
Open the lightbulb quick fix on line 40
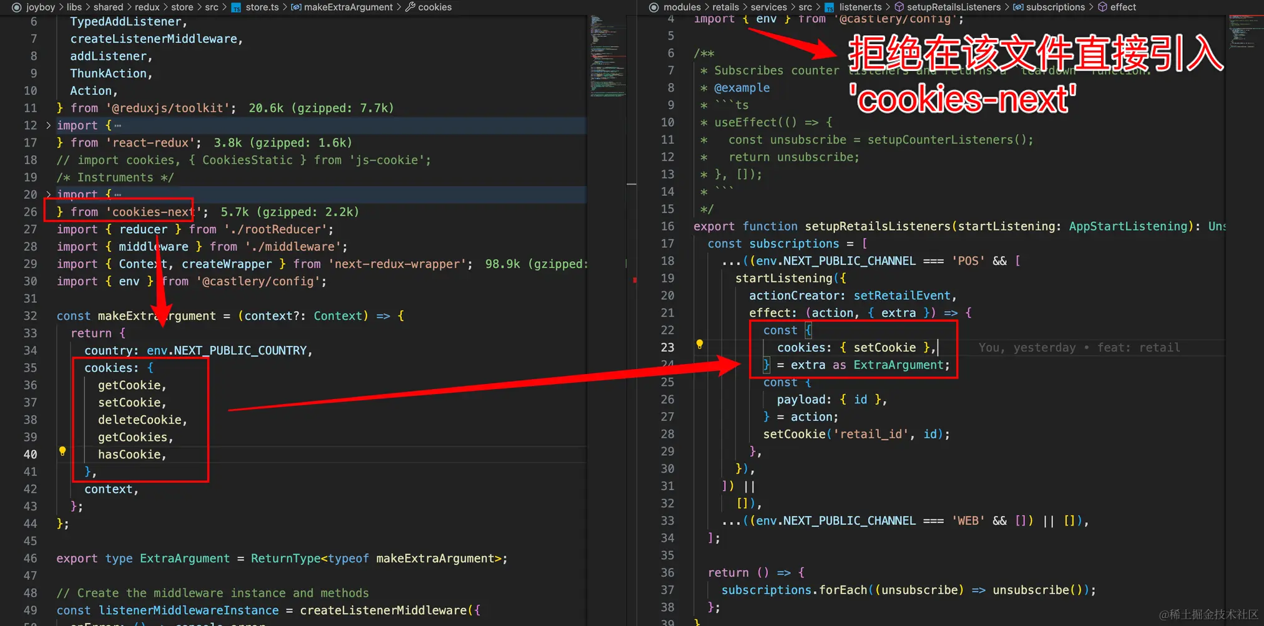click(x=62, y=451)
